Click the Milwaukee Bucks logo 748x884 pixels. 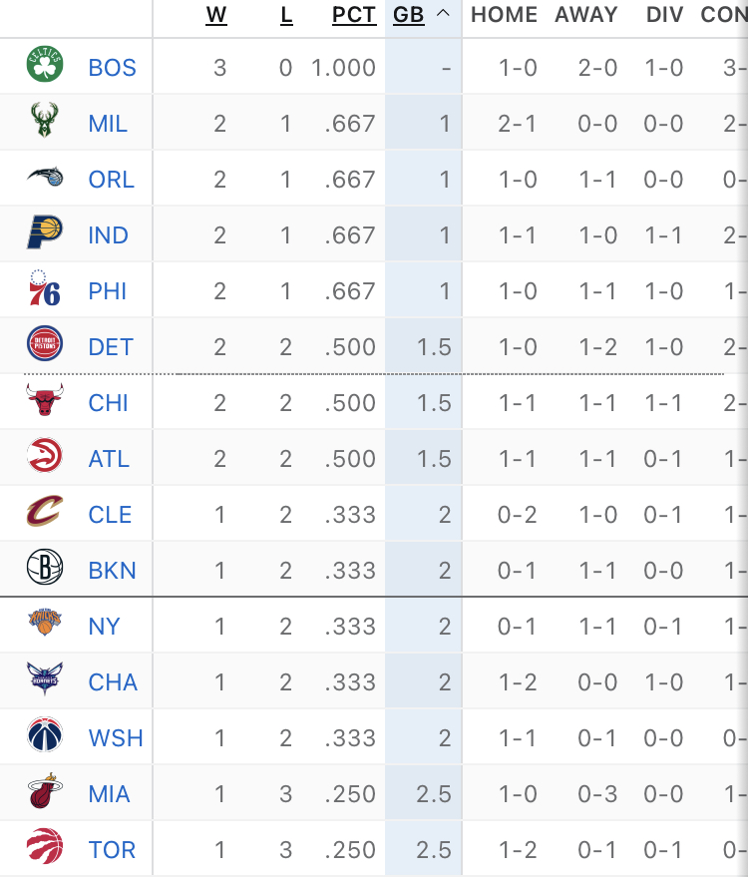[x=45, y=120]
